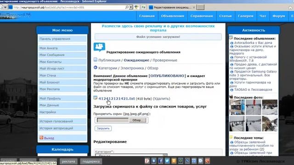The width and height of the screenshot is (294, 165).
Task: Click the Twitter share icon in footer
Action: pos(167,161)
